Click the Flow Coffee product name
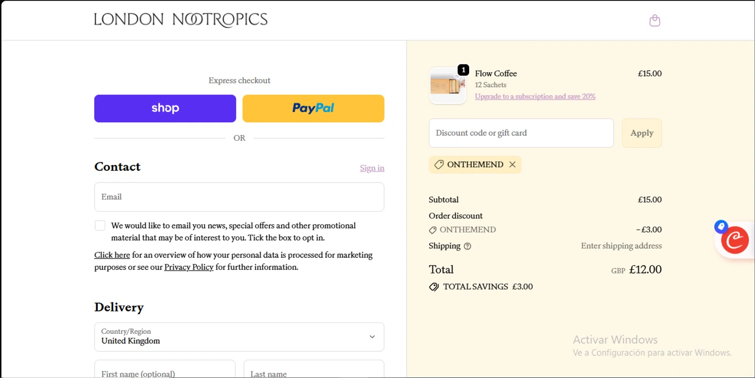Viewport: 755px width, 378px height. [x=496, y=73]
